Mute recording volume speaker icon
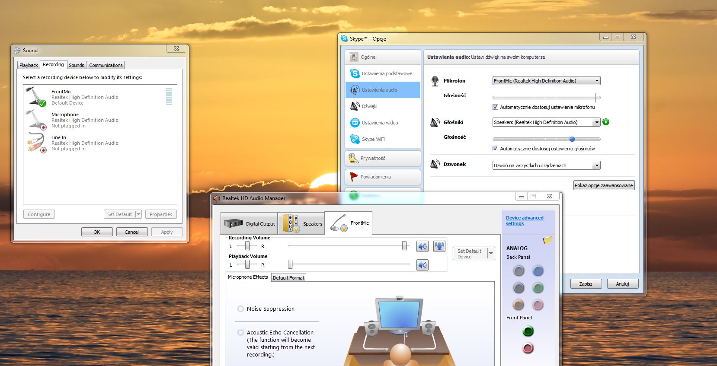Screen dimensions: 717x366 pos(422,246)
